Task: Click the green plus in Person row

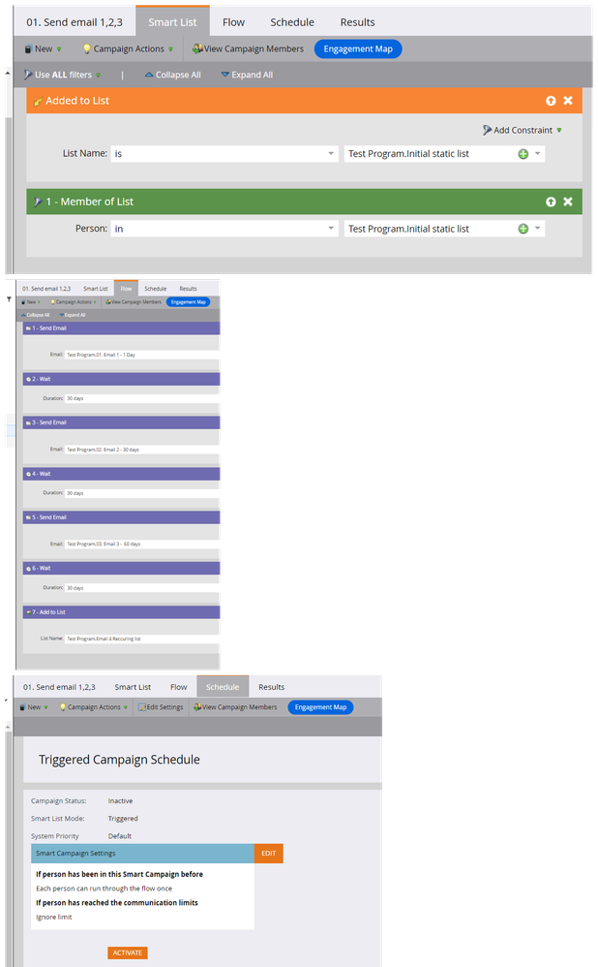Action: tap(523, 229)
